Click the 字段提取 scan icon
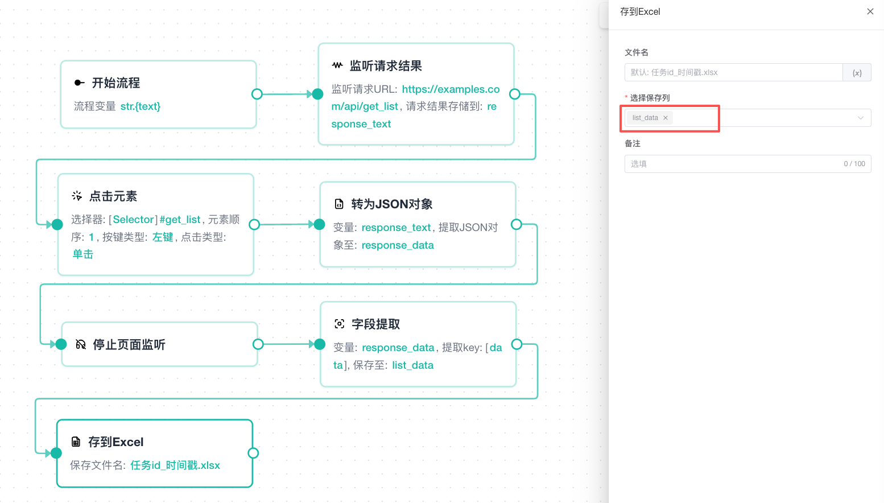Screen dimensions: 884x503 340,324
